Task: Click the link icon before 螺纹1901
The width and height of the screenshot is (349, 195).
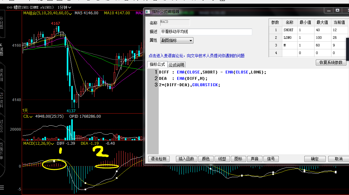Action: [x=10, y=7]
